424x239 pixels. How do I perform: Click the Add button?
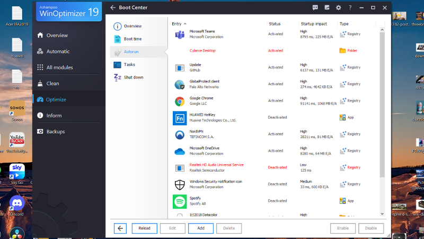pos(201,228)
